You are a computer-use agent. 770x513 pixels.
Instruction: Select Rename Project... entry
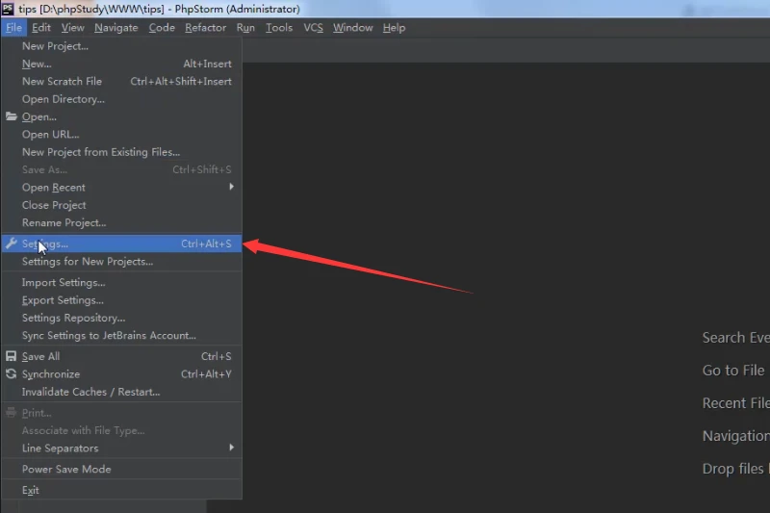122,223
